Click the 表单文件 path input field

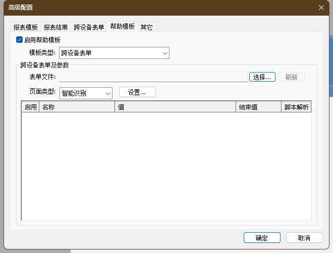[153, 77]
